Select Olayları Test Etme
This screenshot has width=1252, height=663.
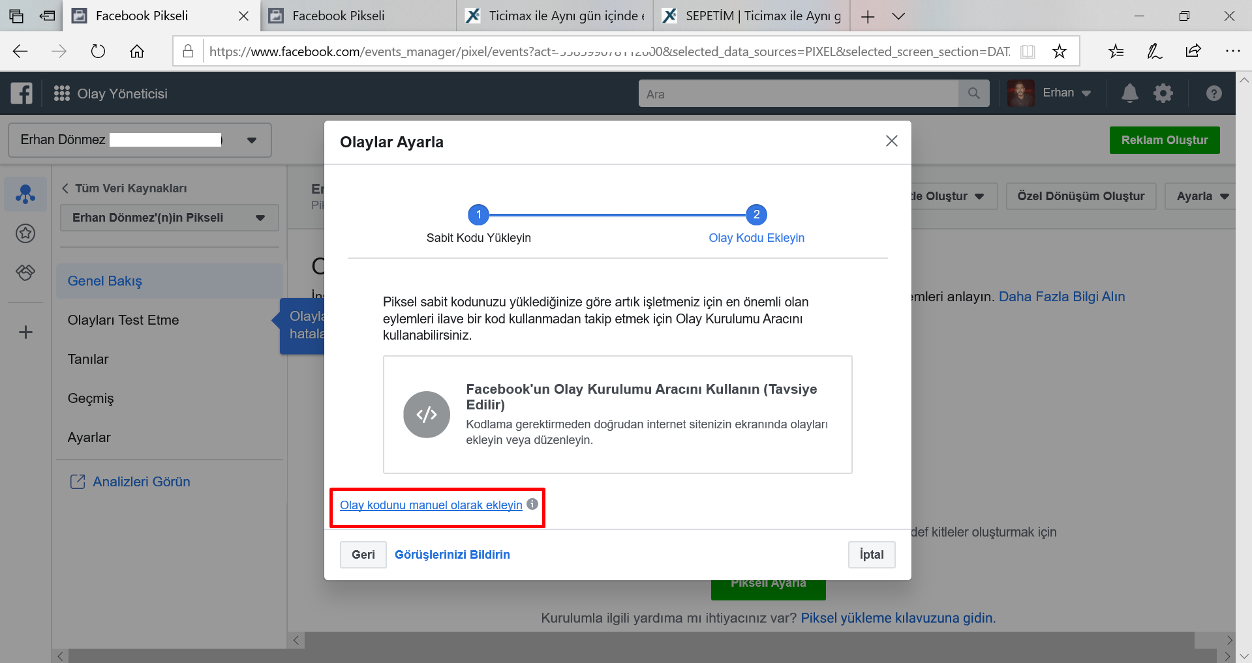coord(123,320)
